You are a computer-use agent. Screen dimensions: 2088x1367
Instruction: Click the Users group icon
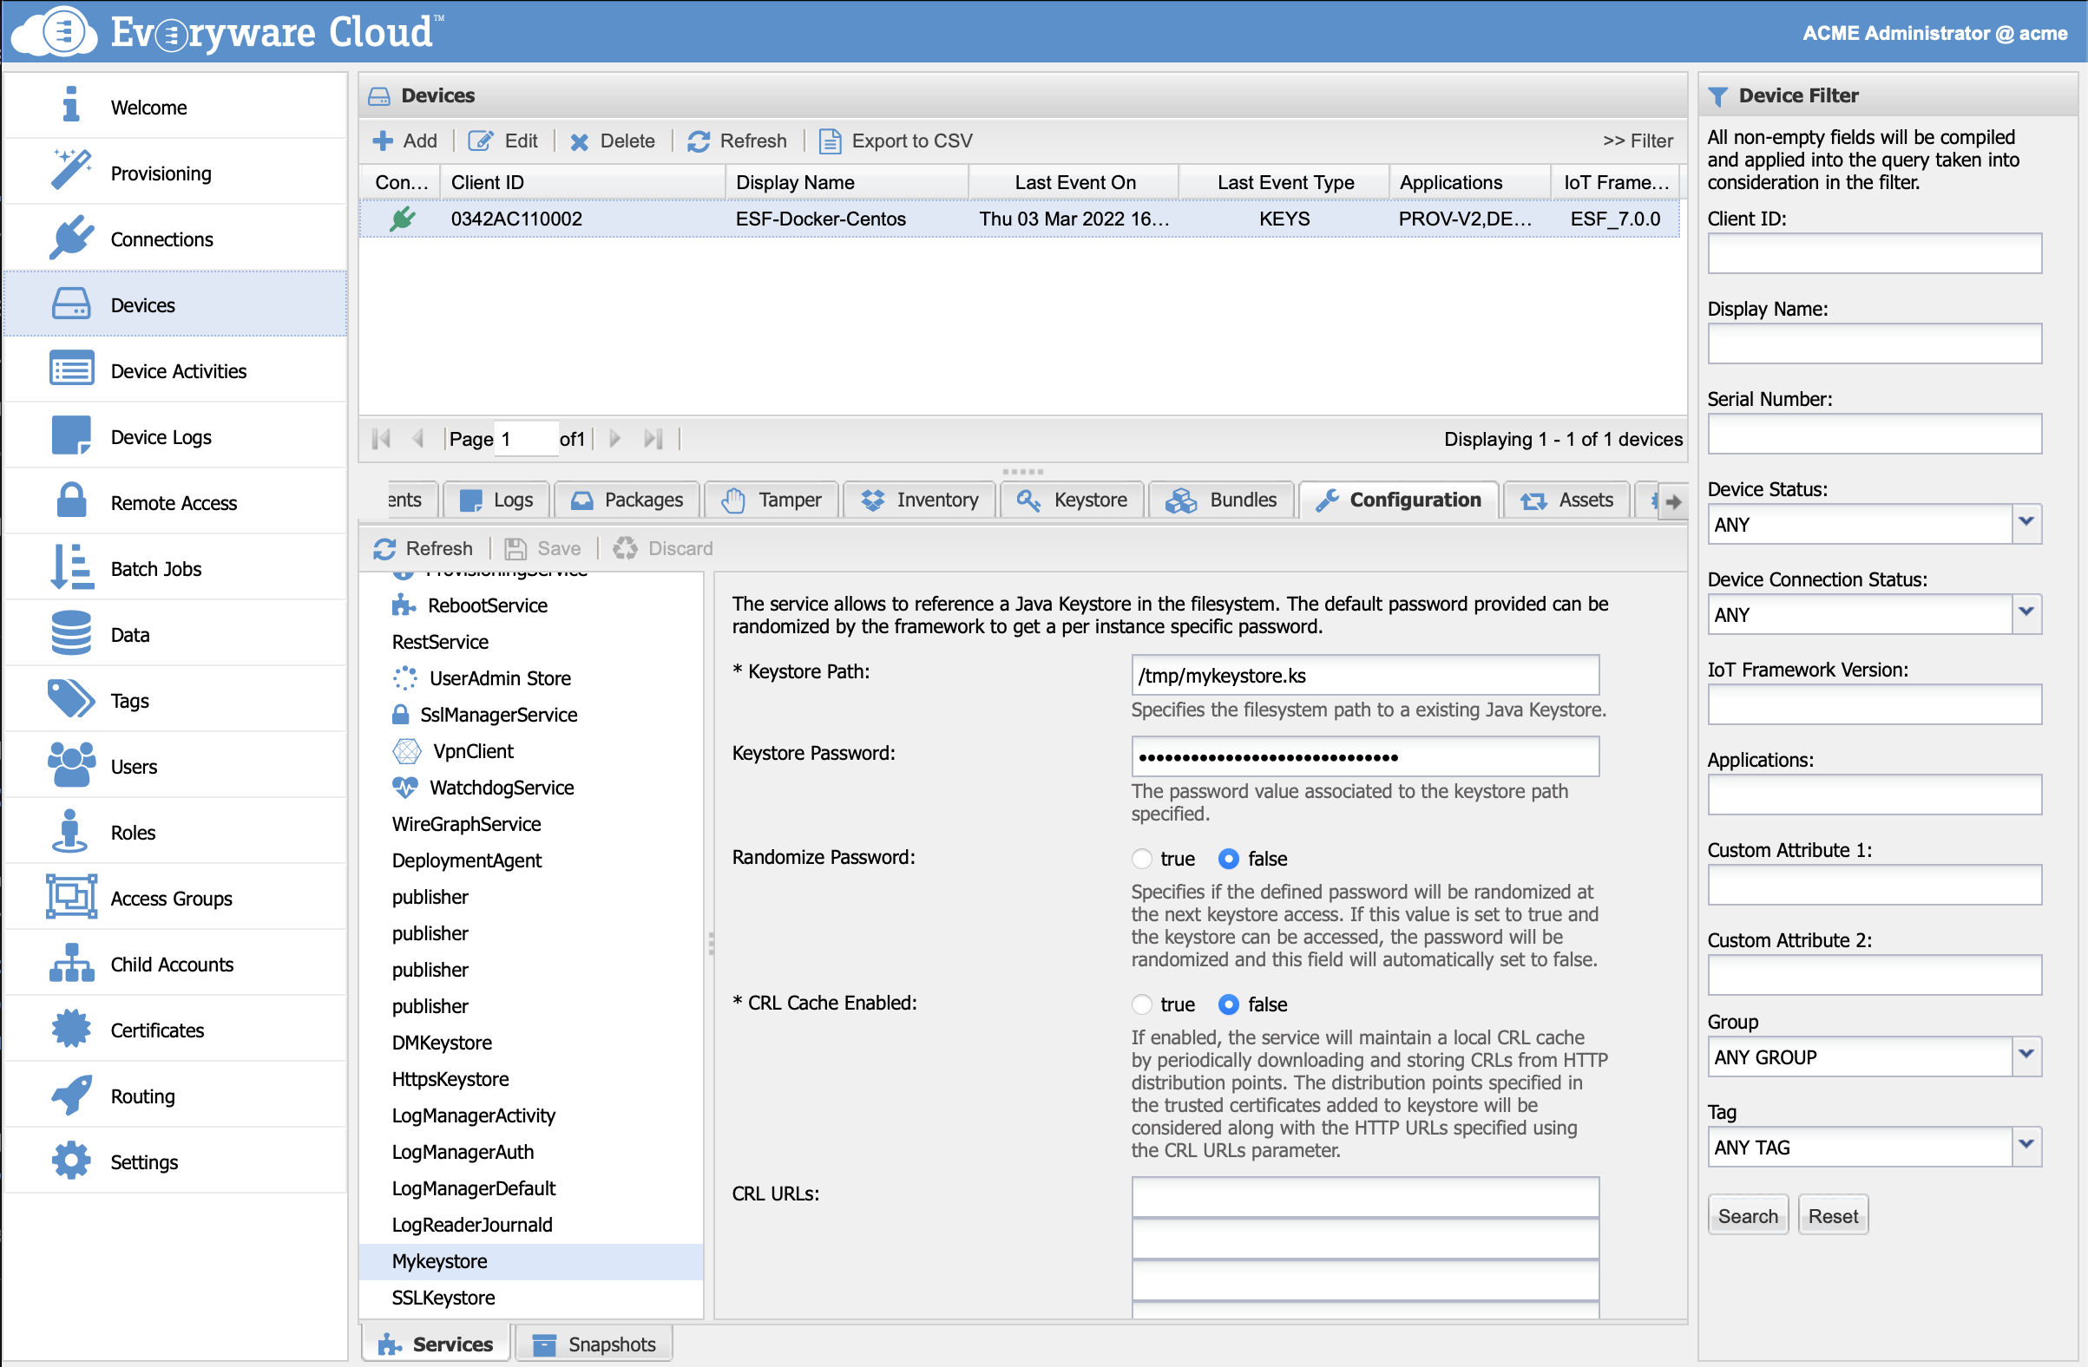click(x=71, y=765)
